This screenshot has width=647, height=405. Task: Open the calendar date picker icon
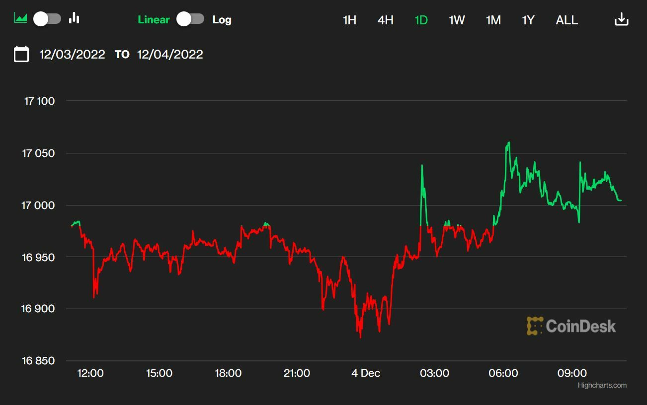click(x=21, y=54)
